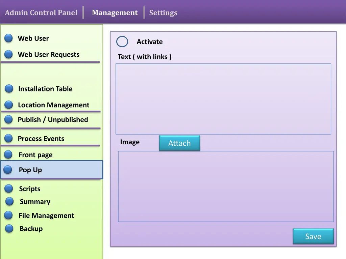Screen dimensions: 346x259
Task: Save the pop up configuration
Action: (x=313, y=236)
